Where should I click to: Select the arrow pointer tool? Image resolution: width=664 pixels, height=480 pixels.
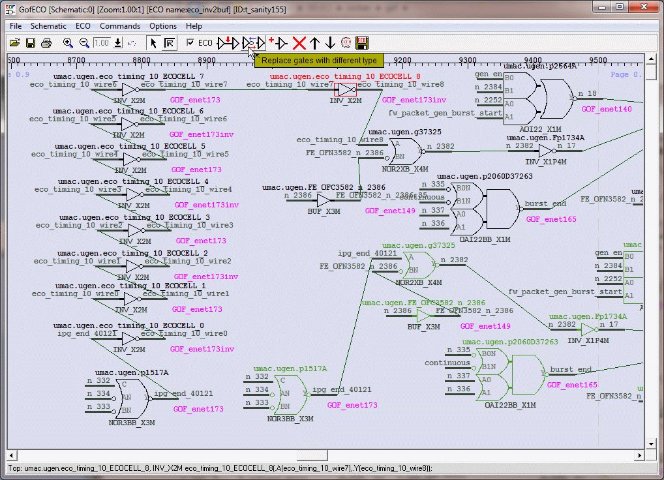click(x=153, y=43)
